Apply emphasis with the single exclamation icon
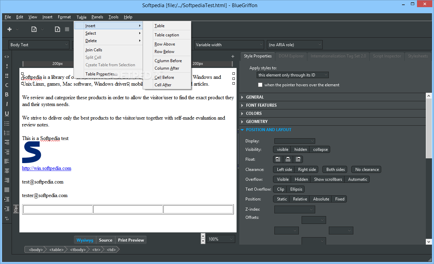The height and width of the screenshot is (264, 434). [x=7, y=66]
